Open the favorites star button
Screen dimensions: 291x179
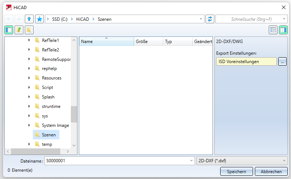39,19
